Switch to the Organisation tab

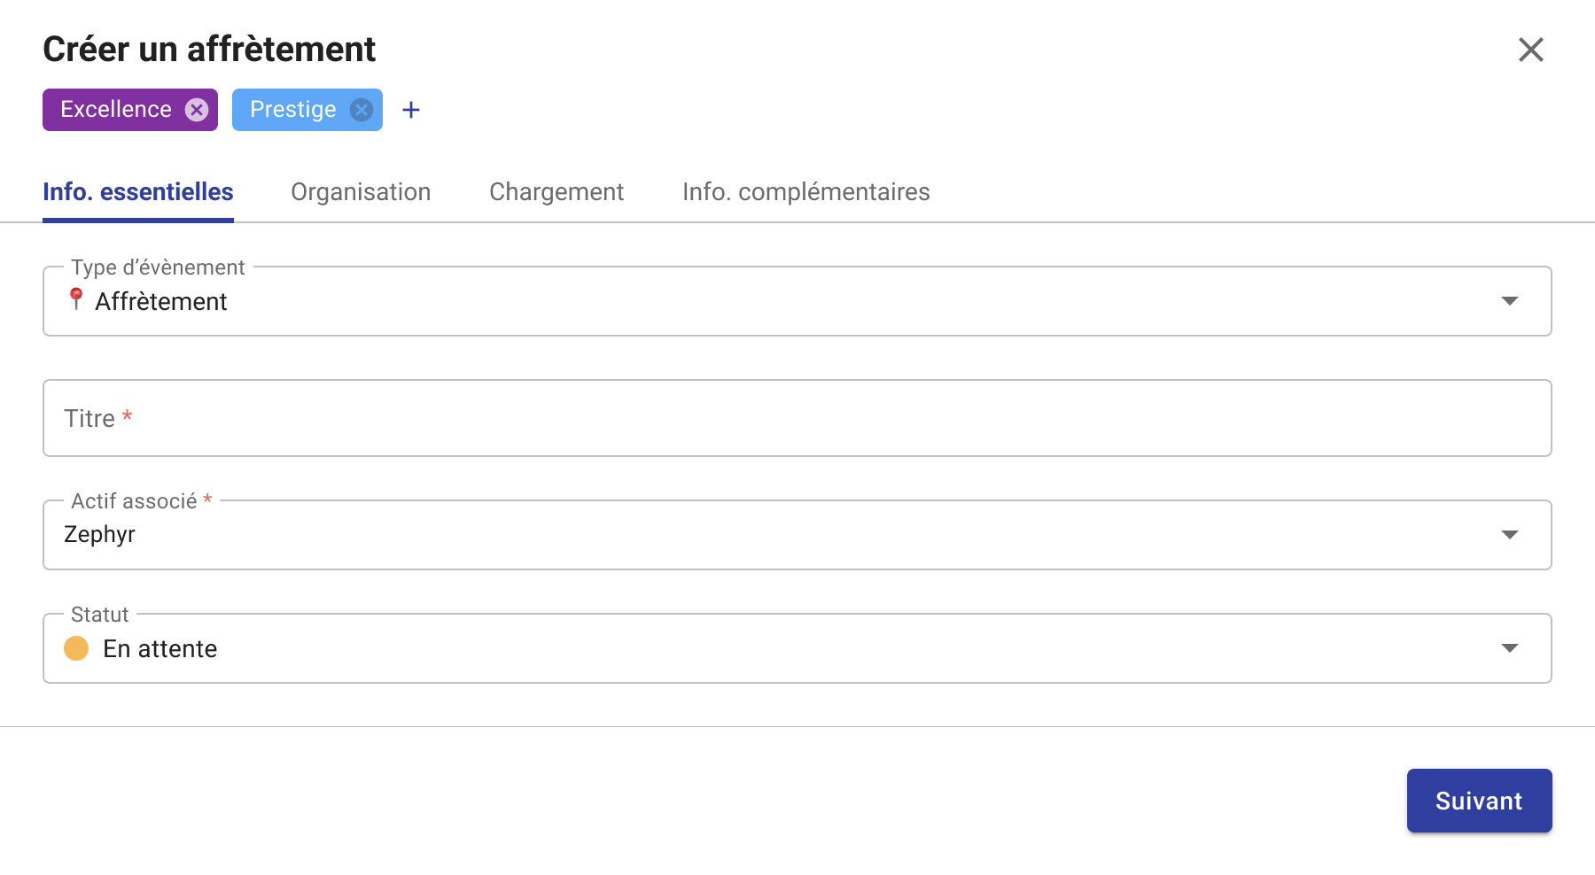pyautogui.click(x=361, y=192)
